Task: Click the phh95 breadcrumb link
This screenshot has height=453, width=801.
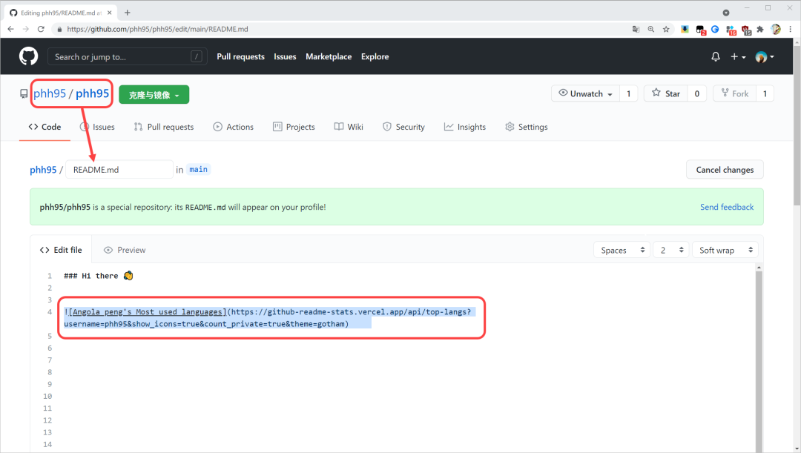Action: [43, 170]
